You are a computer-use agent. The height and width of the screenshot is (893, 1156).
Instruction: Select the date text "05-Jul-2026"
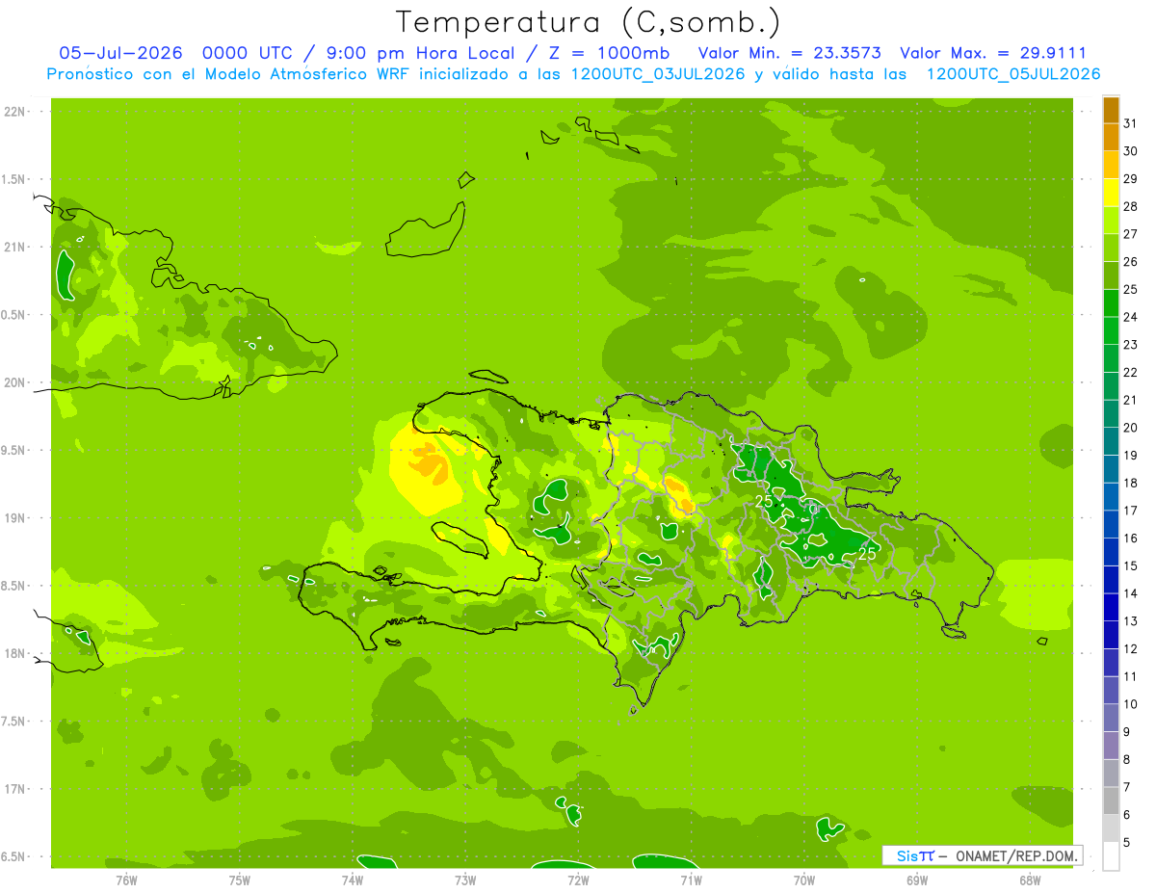point(120,53)
